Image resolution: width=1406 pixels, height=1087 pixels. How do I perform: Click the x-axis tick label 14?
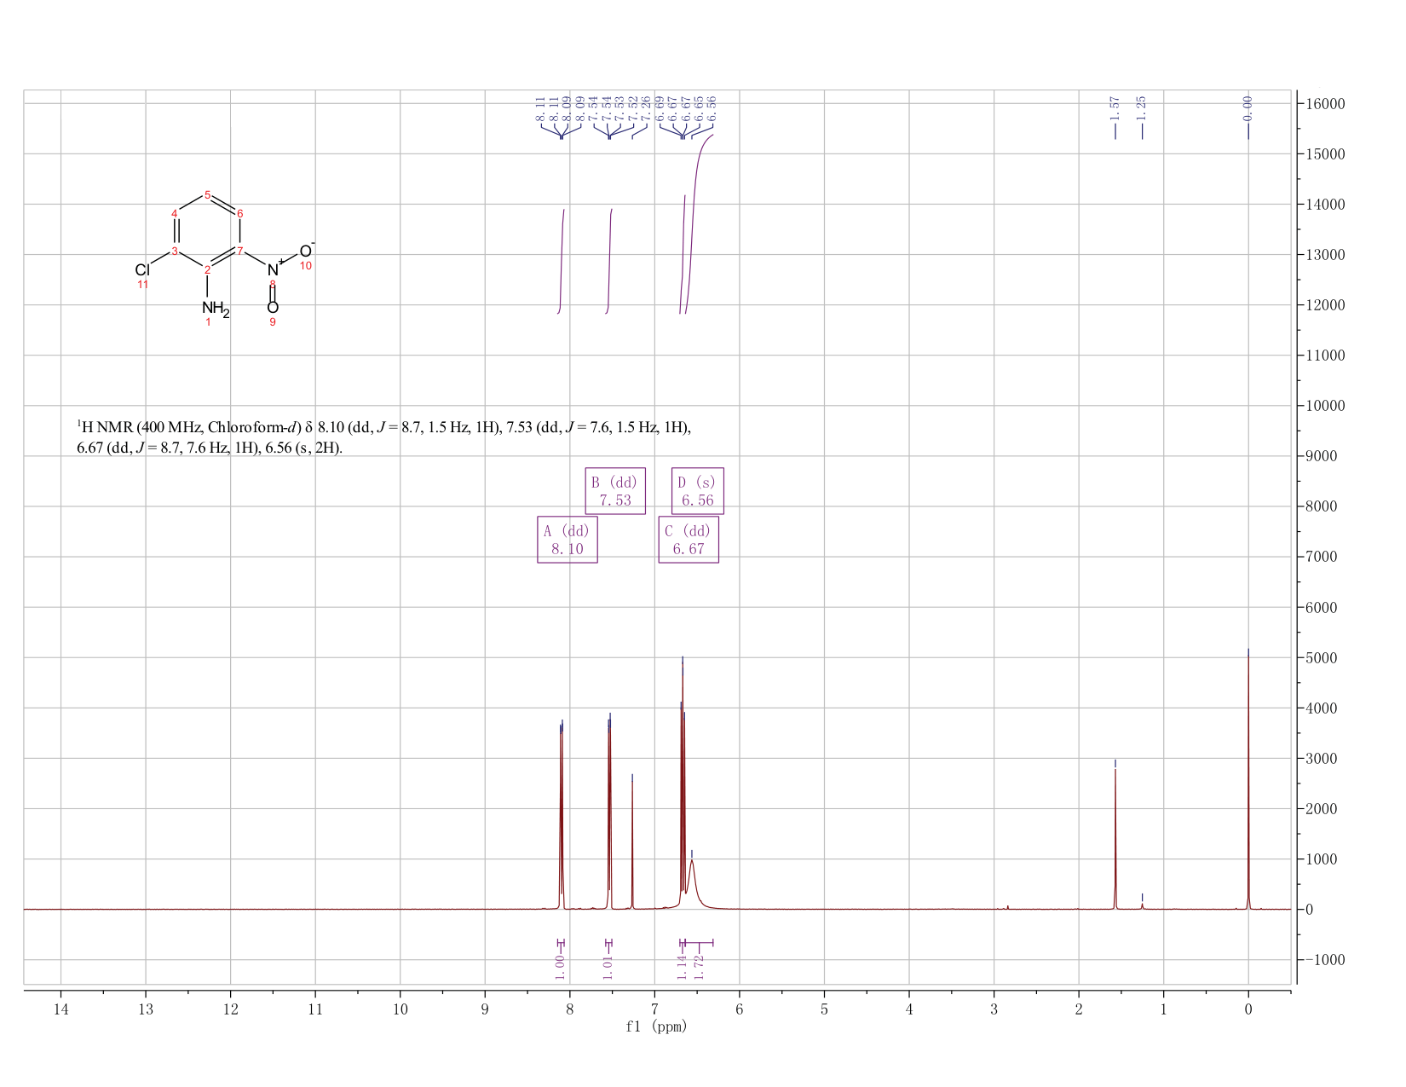click(x=61, y=1009)
